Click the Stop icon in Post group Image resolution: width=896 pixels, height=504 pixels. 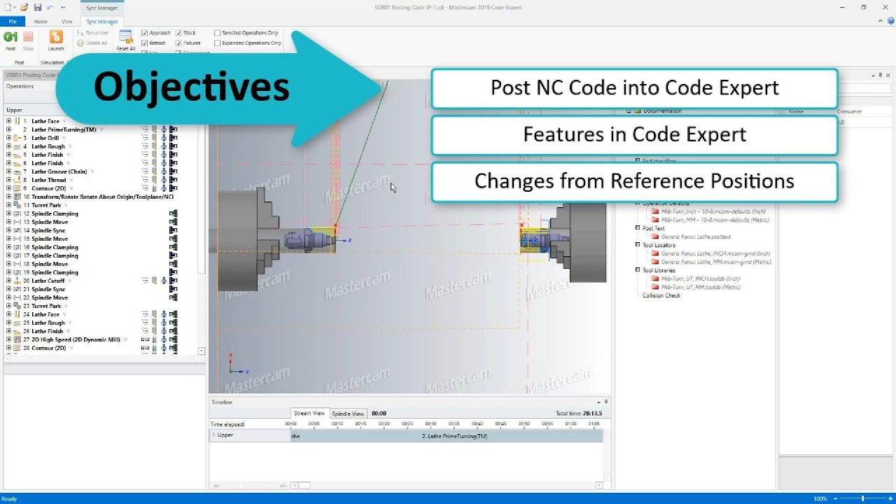tap(28, 38)
